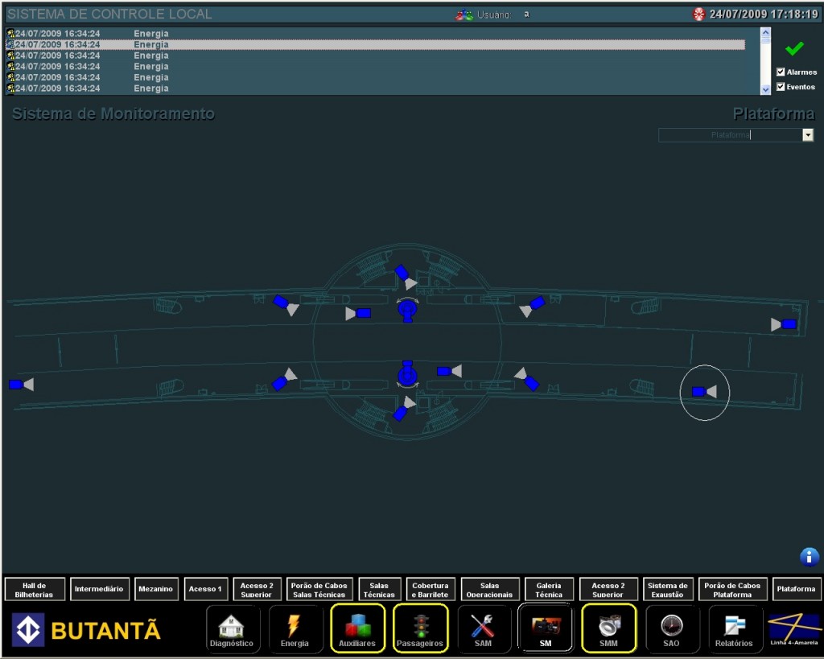Toggle the Eventos checkbox
This screenshot has width=824, height=659.
point(781,87)
